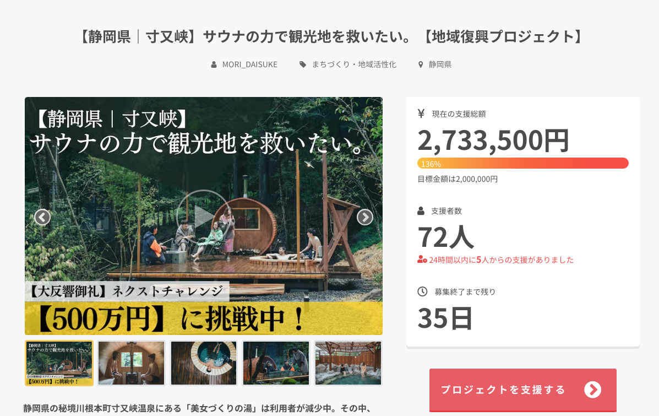Click the arrow circle on support button
This screenshot has width=659, height=416.
592,390
